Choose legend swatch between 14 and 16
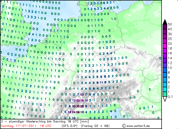Screen dimensions: 178x129 tap(165, 56)
